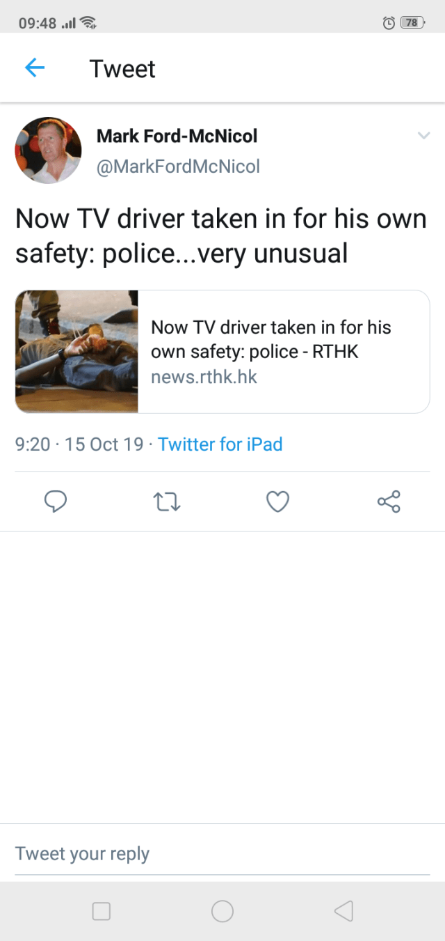Open Mark Ford-McNicol's profile picture

pos(48,150)
